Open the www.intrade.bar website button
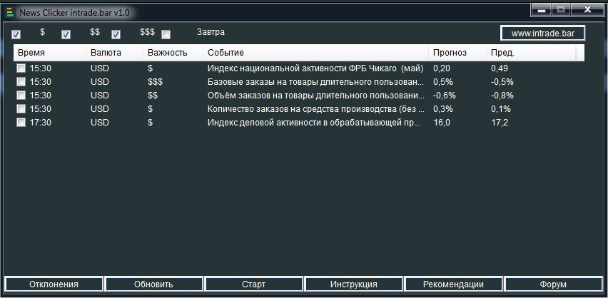The image size is (608, 298). click(542, 34)
